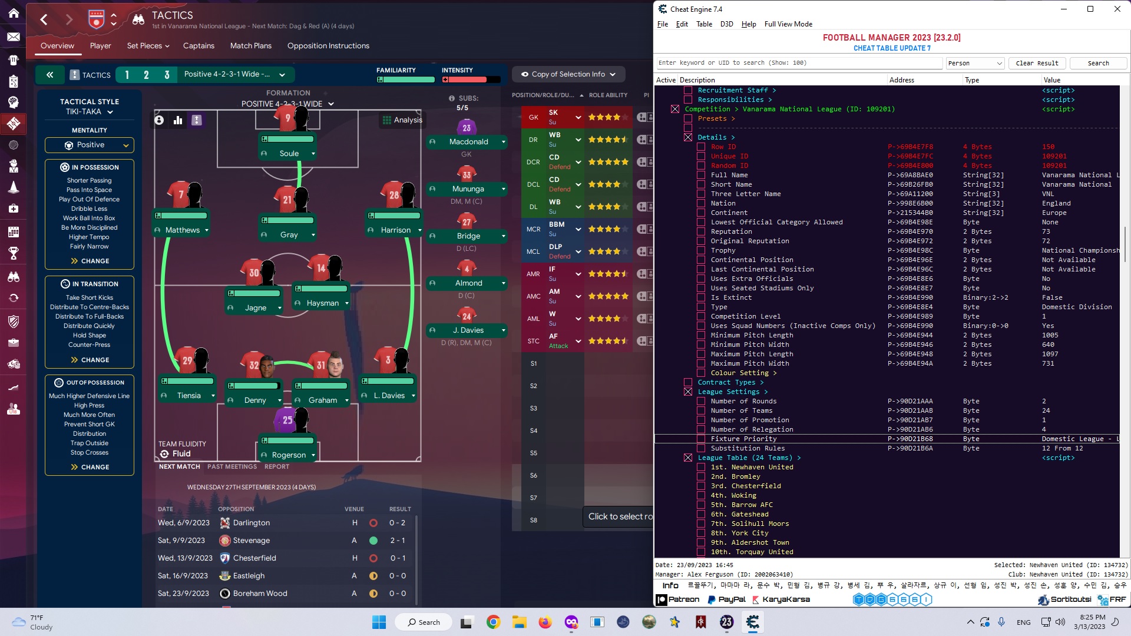Image resolution: width=1131 pixels, height=636 pixels.
Task: Expand the Contract Types tree item
Action: point(730,382)
